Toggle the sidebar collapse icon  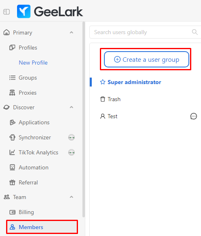(6, 12)
